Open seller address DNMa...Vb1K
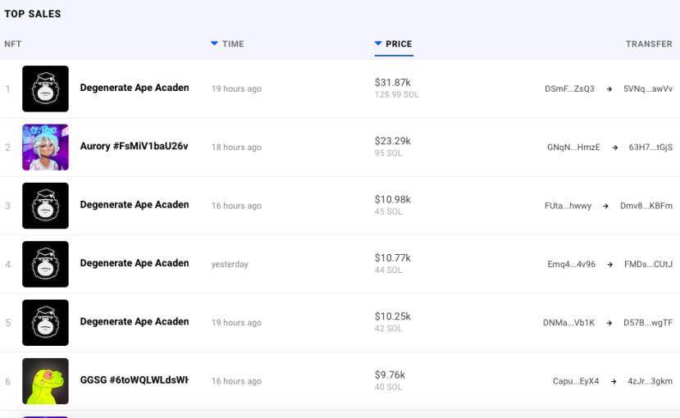Viewport: 680px width, 418px height. (x=567, y=323)
